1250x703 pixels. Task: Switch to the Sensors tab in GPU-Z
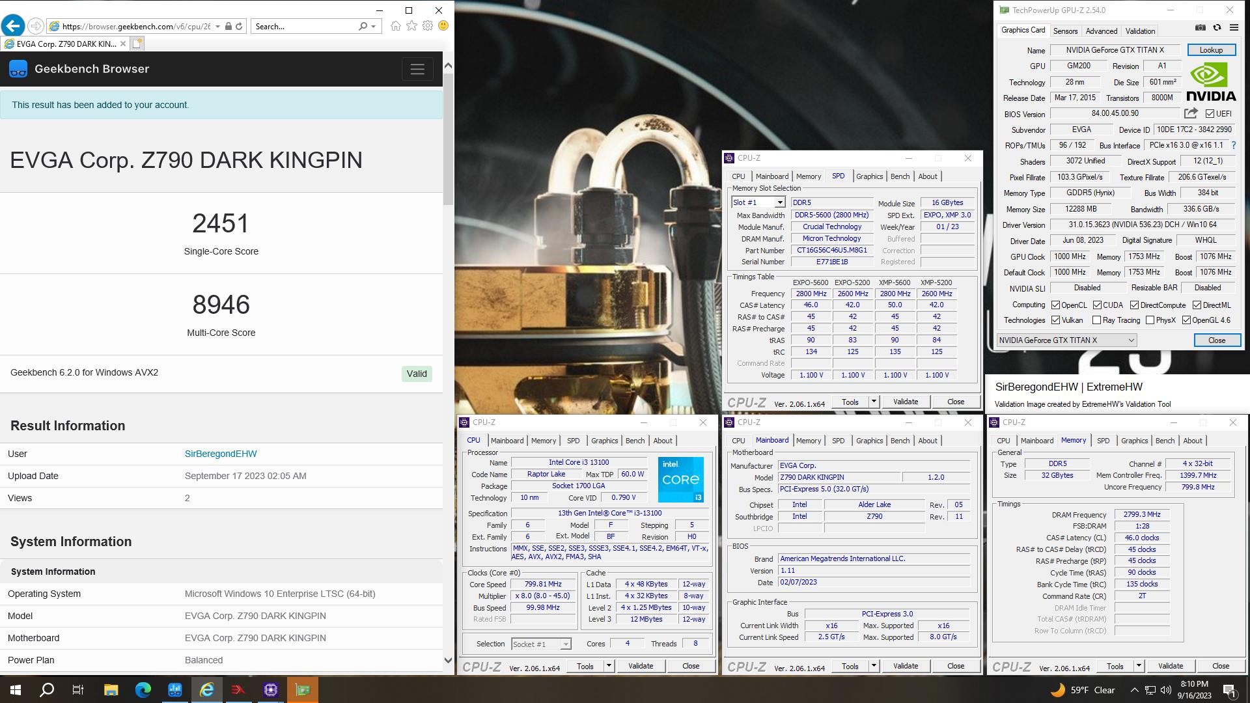click(x=1065, y=31)
